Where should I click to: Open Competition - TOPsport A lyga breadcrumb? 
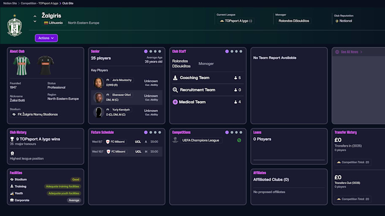[x=40, y=3]
